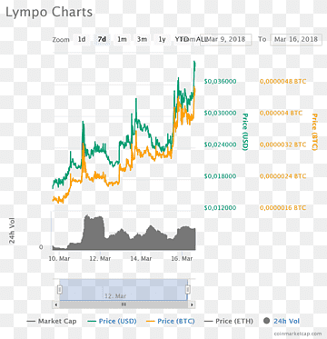This screenshot has width=327, height=339.
Task: Click the 16. Mar date axis label
Action: [x=183, y=259]
